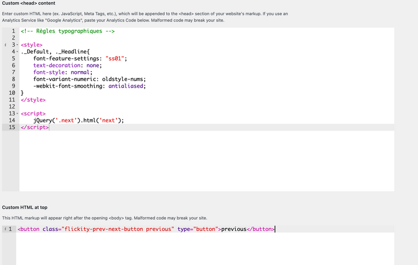Click the closing </style> tag

[33, 100]
